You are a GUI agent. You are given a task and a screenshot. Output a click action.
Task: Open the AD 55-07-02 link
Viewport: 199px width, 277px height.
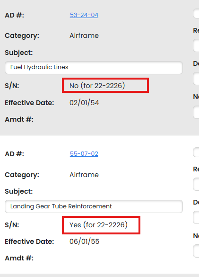click(84, 154)
